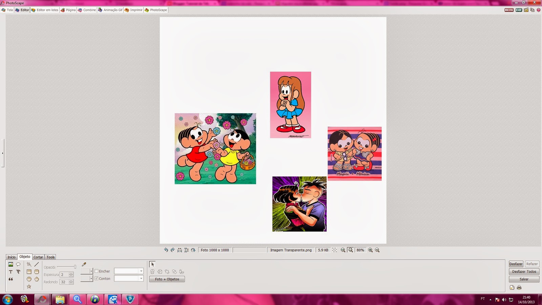
Task: Switch to the Início tab
Action: click(x=12, y=257)
